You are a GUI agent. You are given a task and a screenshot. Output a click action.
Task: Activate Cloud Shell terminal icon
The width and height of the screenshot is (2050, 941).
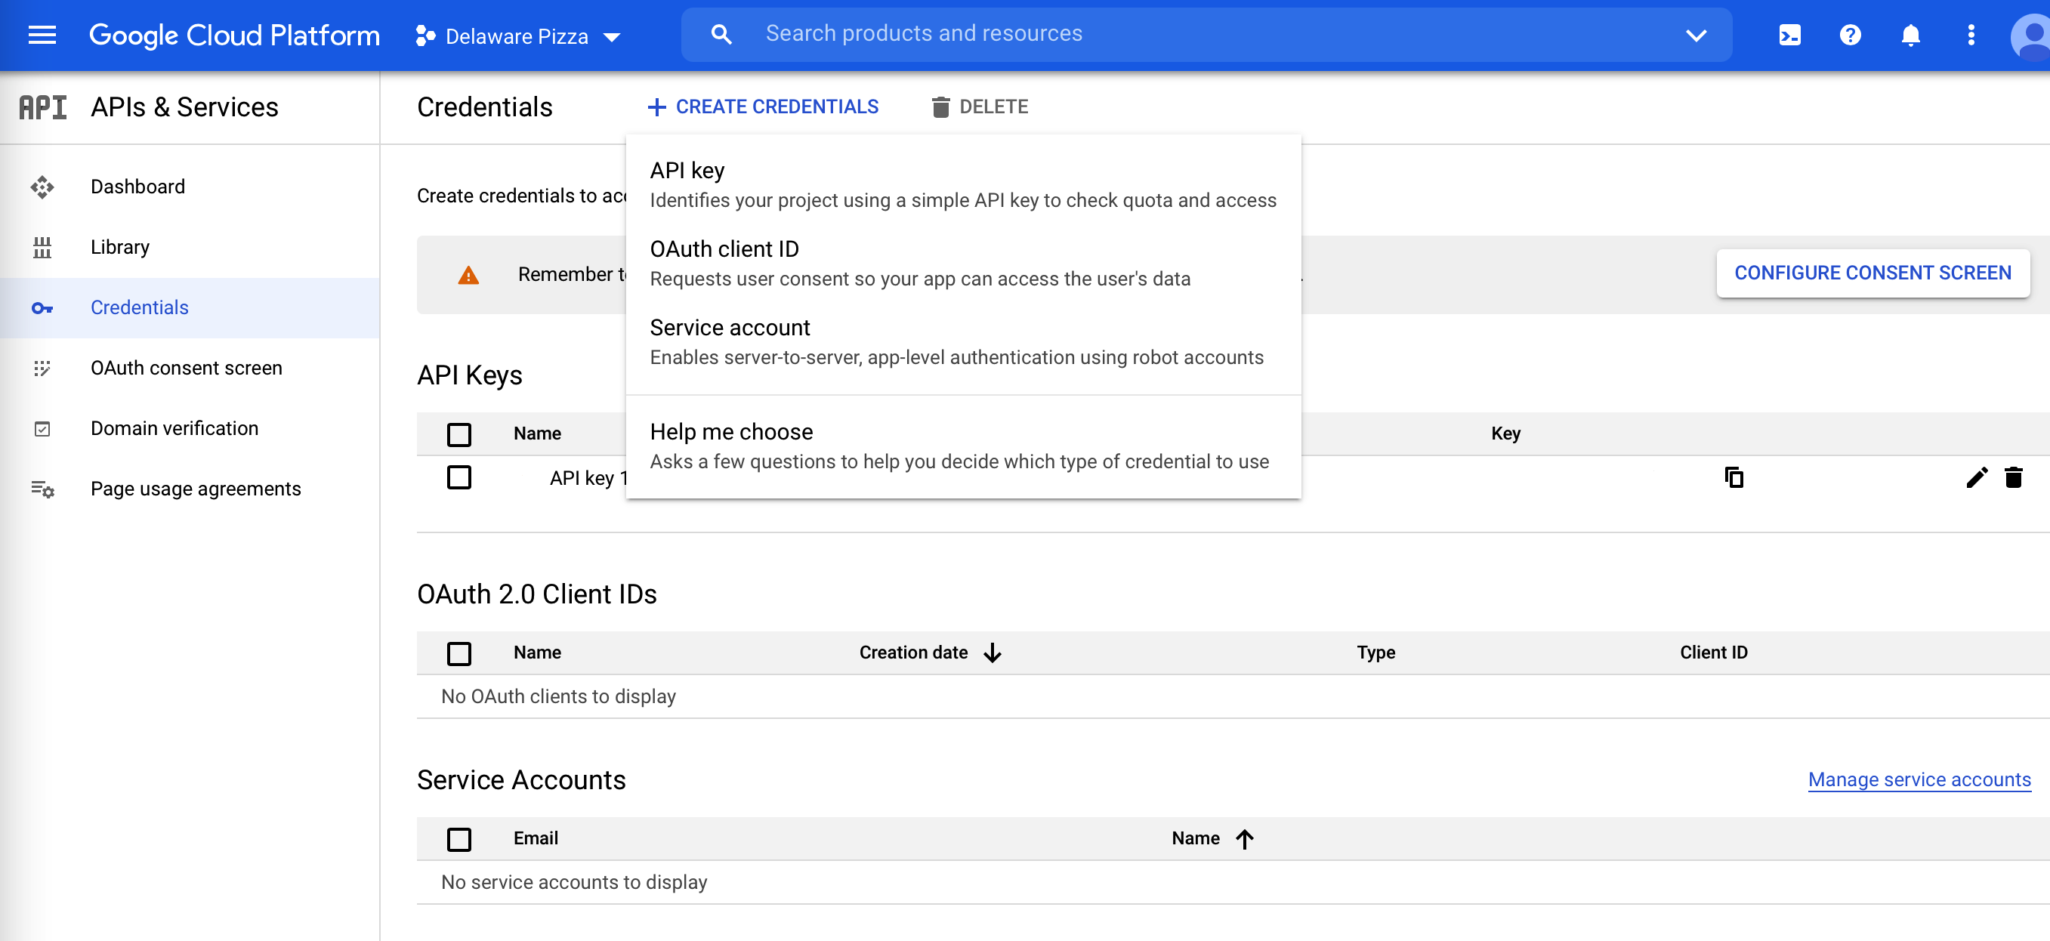pyautogui.click(x=1789, y=35)
